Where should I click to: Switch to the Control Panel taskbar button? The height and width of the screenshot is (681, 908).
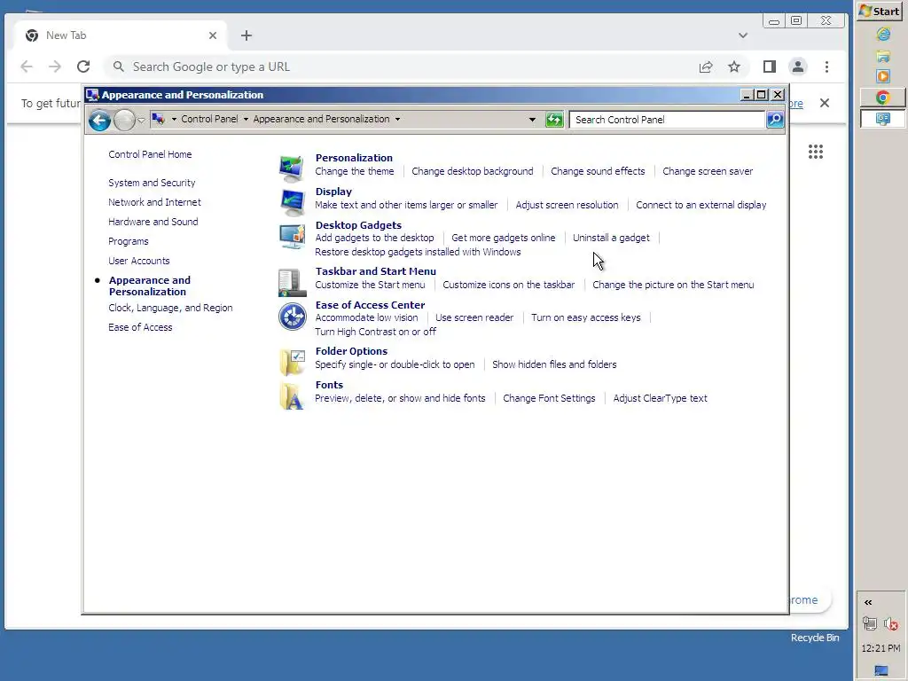(x=882, y=119)
